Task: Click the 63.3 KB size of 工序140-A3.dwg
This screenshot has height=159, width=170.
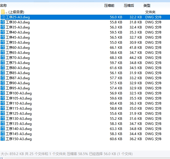Action: coord(116,129)
